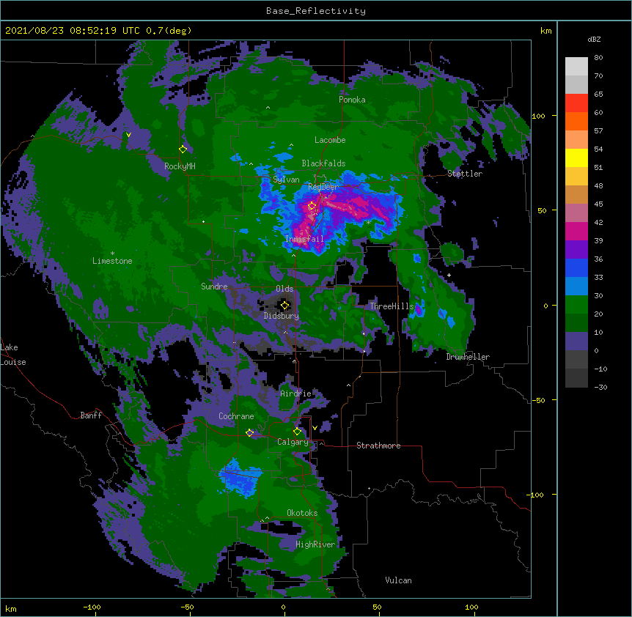Click the Limestone label
Viewport: 632px width, 617px height.
[x=112, y=261]
